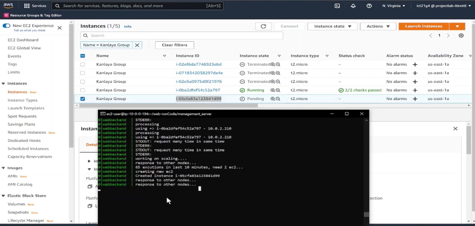Click the Availability Zone column header
Viewport: 475px width, 226px height.
point(445,56)
